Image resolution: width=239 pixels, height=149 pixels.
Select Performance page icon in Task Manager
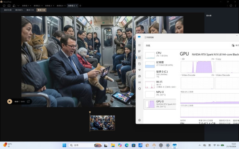pos(139,58)
